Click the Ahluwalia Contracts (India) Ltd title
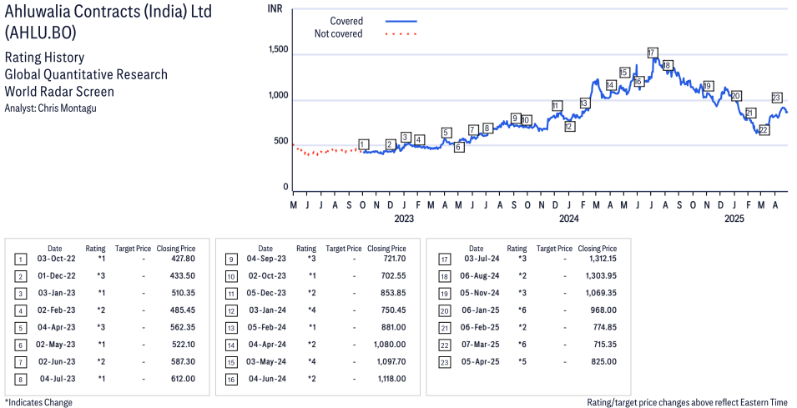The image size is (797, 408). (108, 12)
